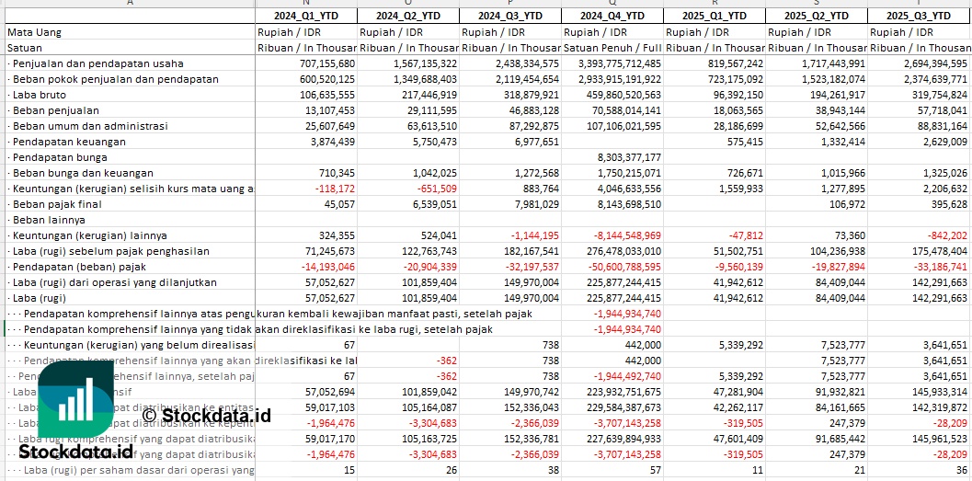Click cell value 87,292,875
Image resolution: width=972 pixels, height=481 pixels.
(534, 126)
